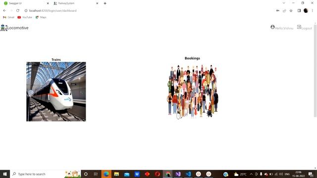Open the Trains card image

pos(56,91)
